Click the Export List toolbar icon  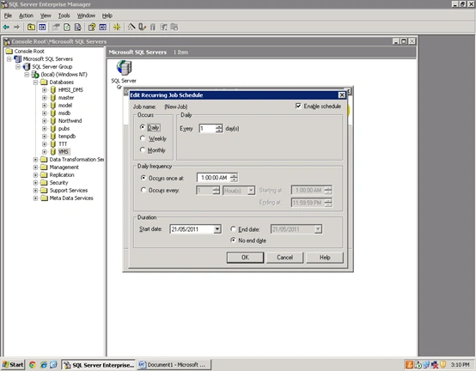pos(78,27)
